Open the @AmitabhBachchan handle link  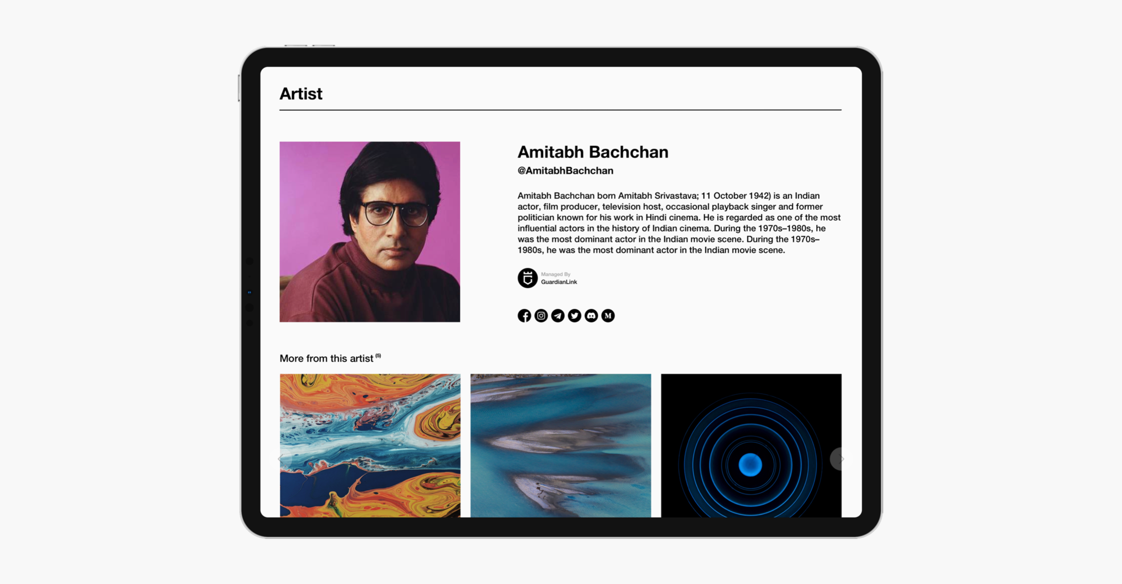click(x=565, y=170)
